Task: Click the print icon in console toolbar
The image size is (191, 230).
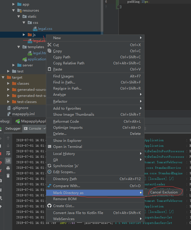Action: pos(8,168)
